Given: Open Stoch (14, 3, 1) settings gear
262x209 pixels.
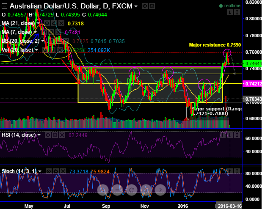Looking at the screenshot, I should 56,171.
